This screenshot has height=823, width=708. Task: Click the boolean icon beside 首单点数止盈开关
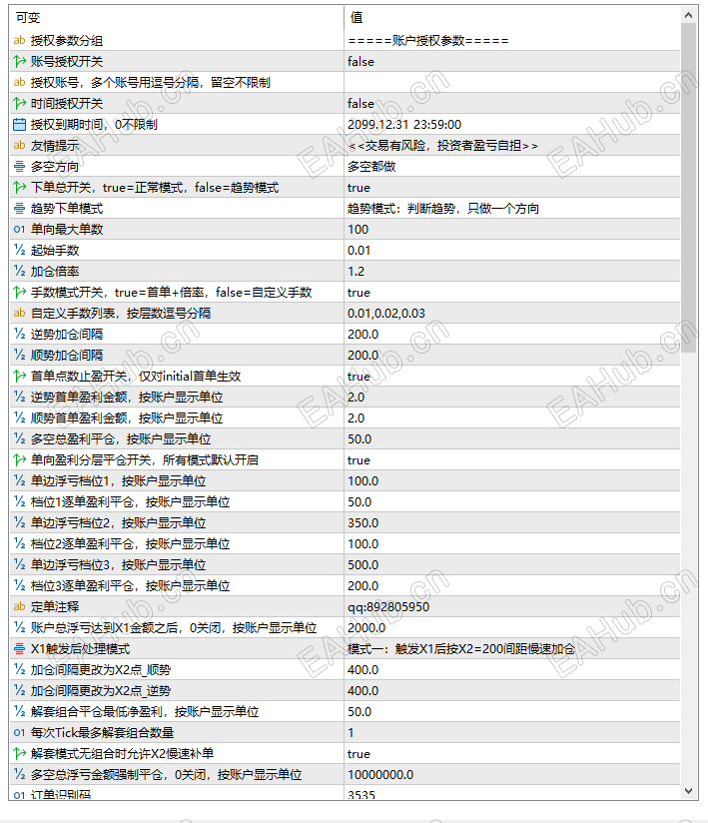point(19,377)
